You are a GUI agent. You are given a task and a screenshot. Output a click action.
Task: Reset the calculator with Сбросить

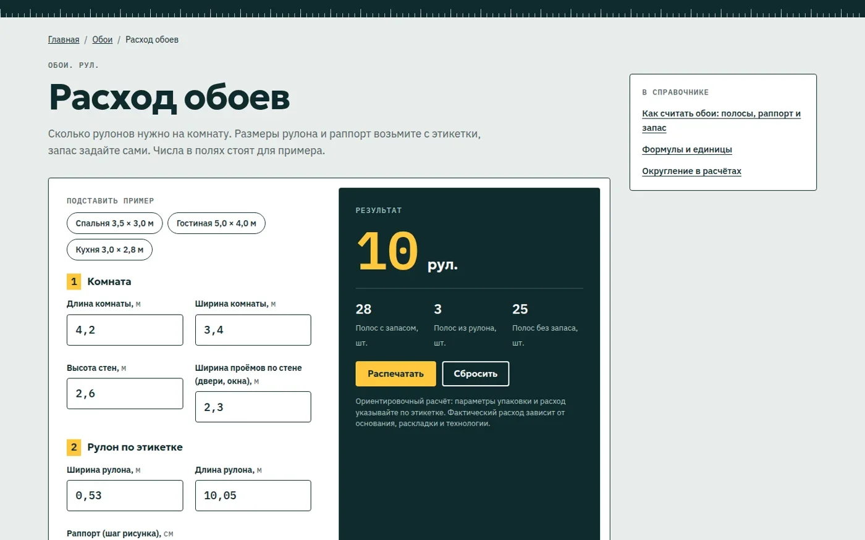pos(476,374)
